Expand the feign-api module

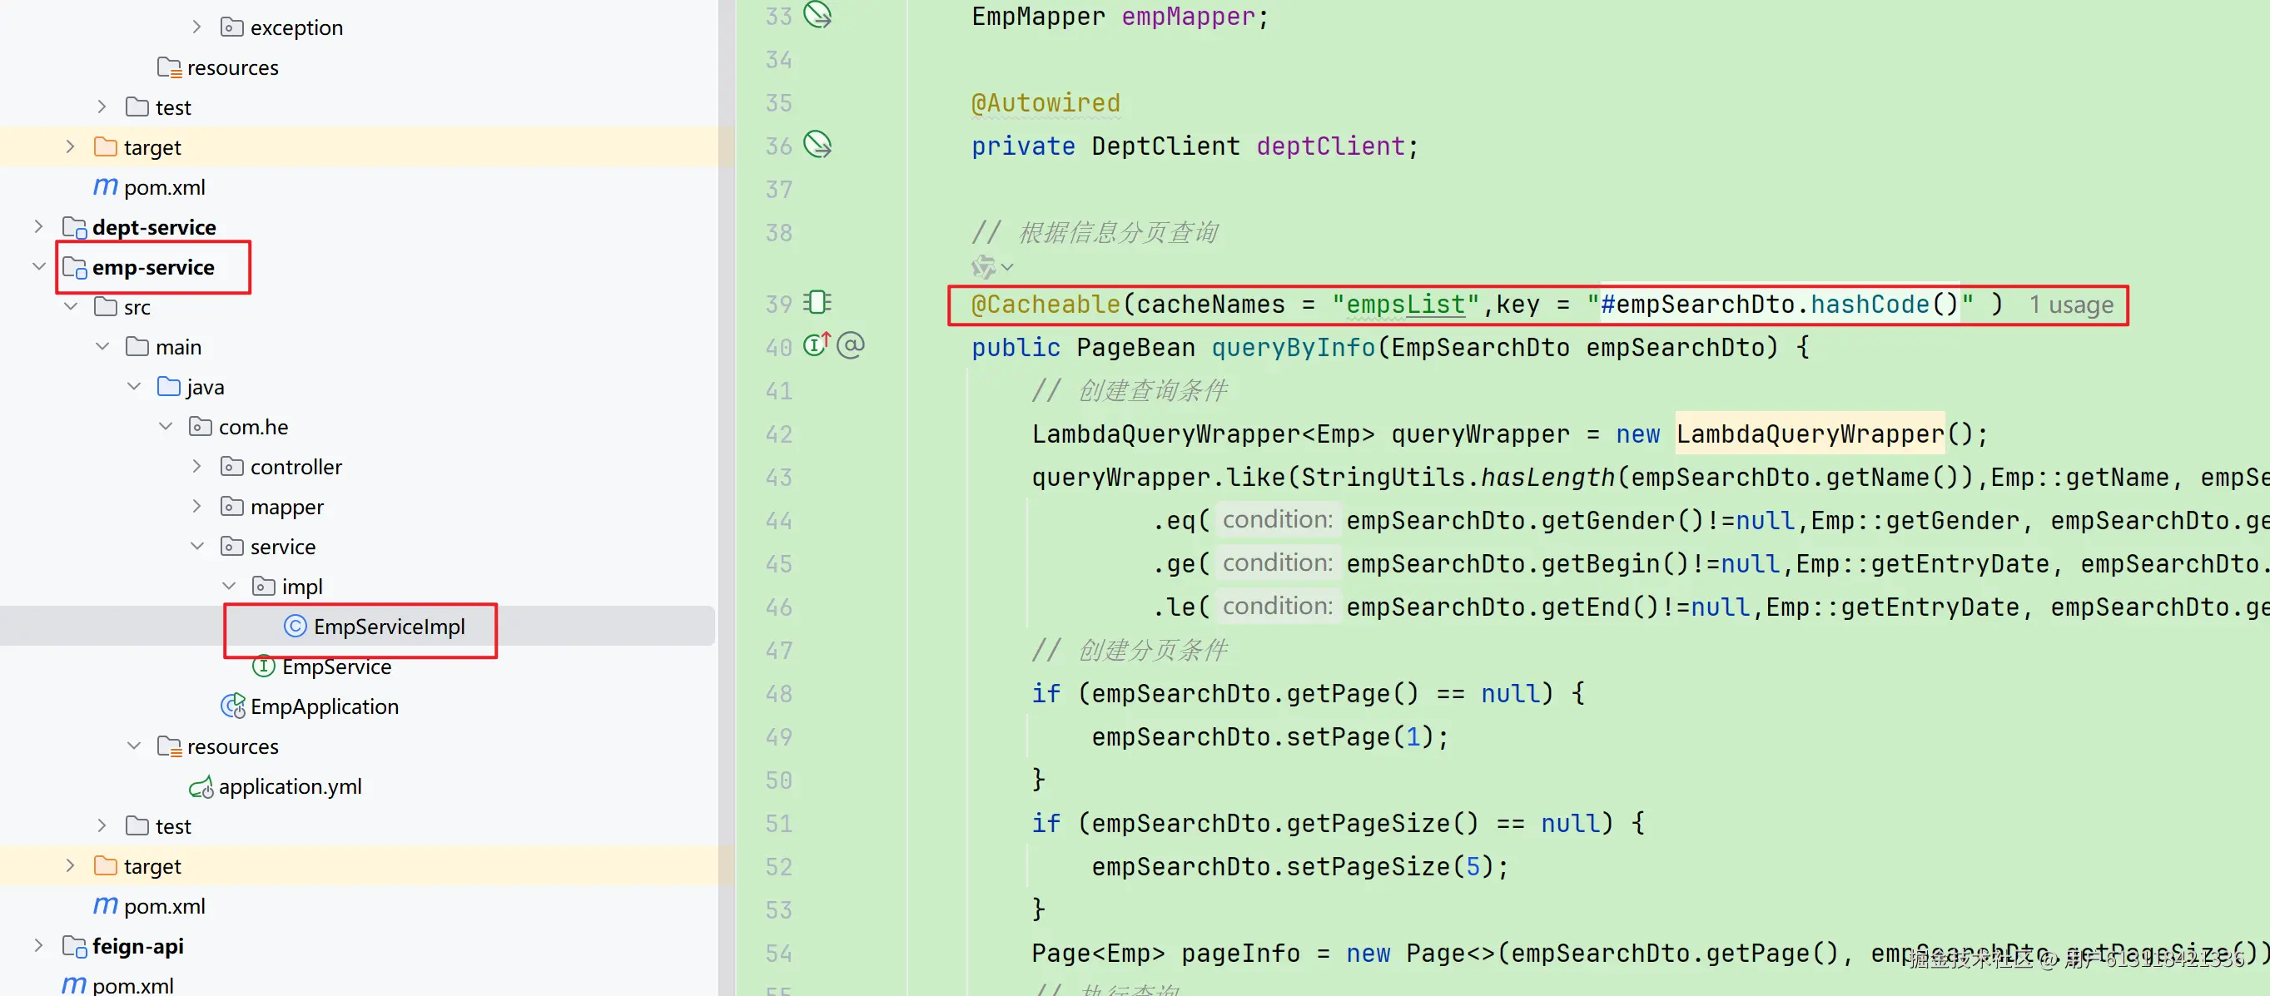point(39,946)
